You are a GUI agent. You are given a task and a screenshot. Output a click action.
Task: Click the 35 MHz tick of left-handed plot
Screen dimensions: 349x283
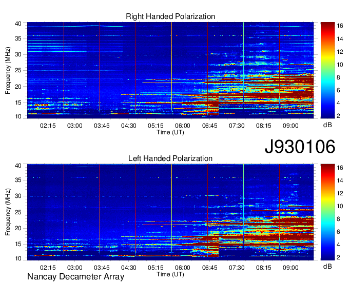tap(18, 180)
